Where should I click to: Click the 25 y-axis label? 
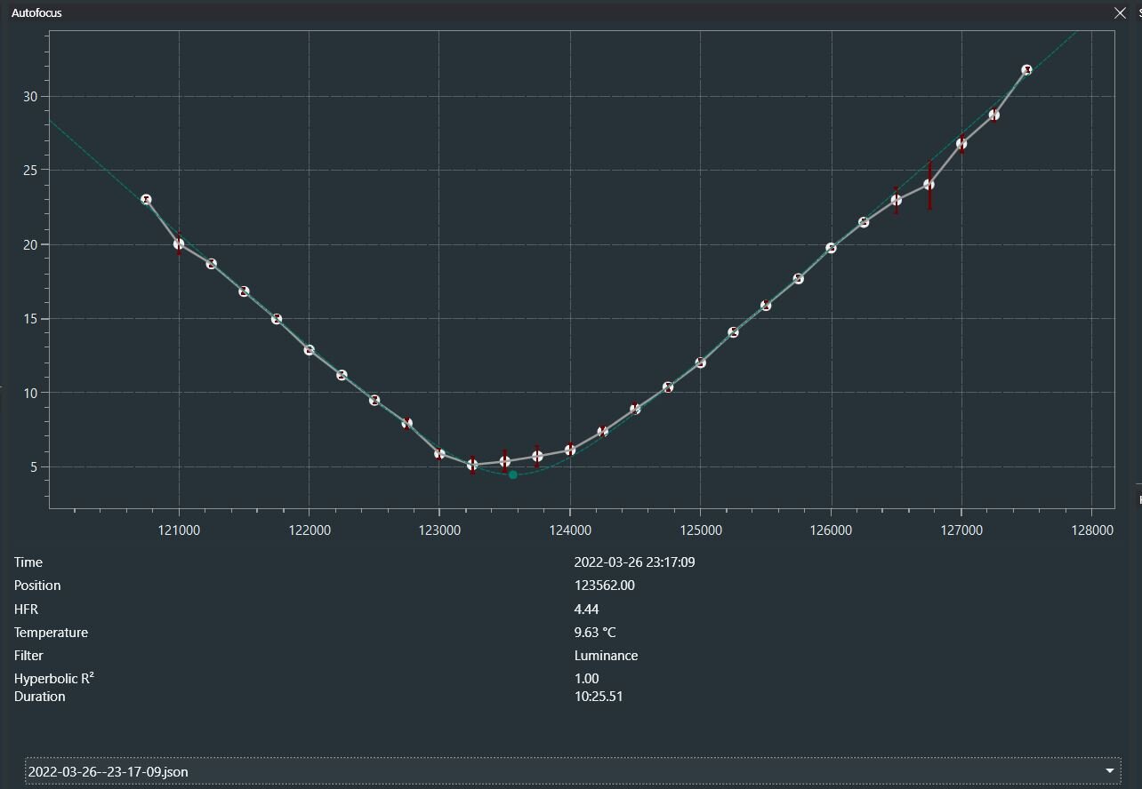point(30,171)
